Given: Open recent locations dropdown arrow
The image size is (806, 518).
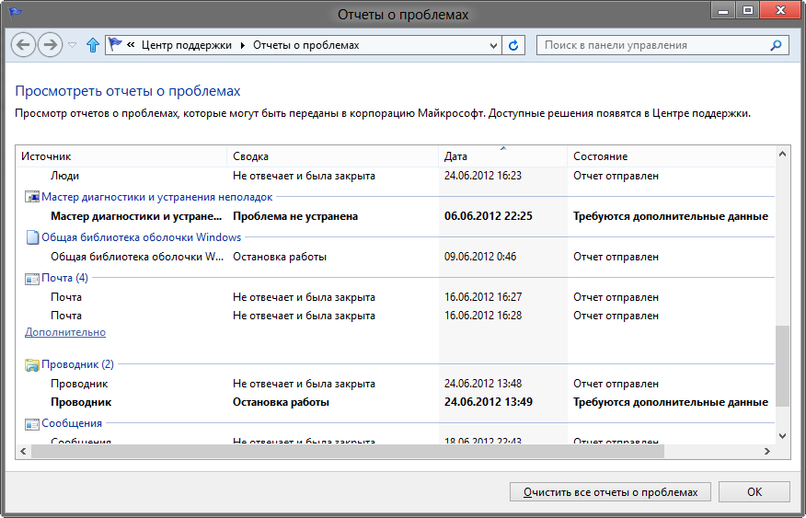Looking at the screenshot, I should pos(73,45).
